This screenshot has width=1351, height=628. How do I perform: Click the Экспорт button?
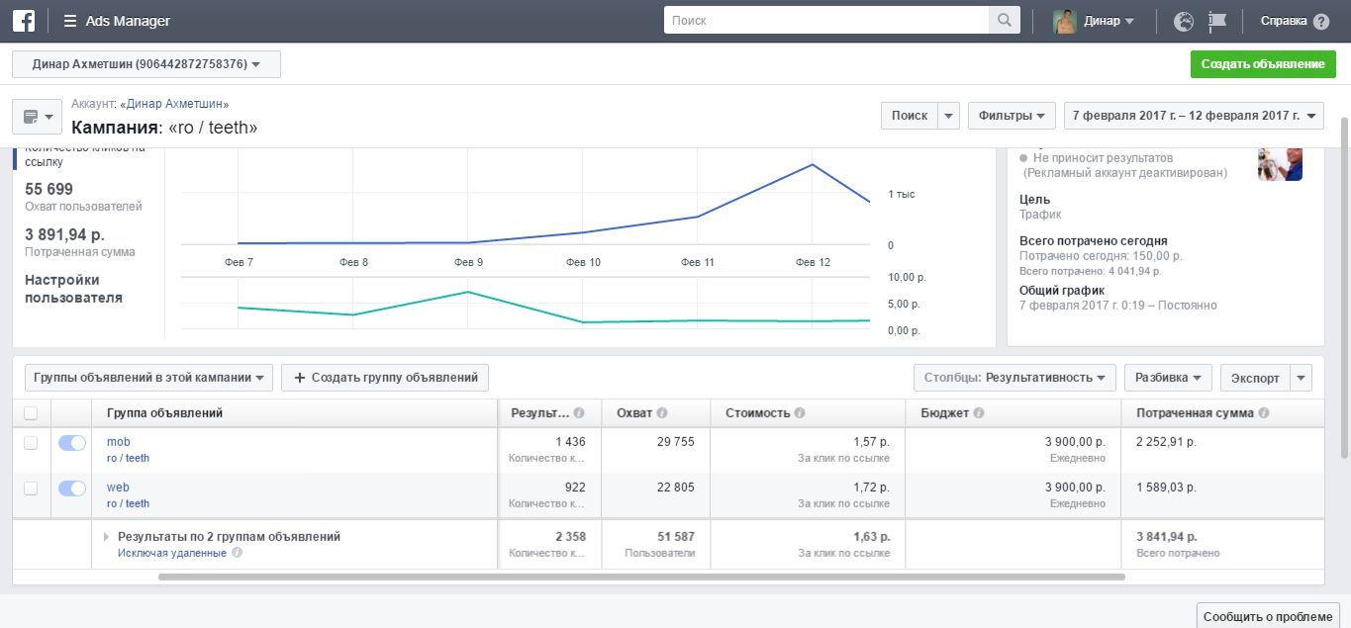(1256, 378)
